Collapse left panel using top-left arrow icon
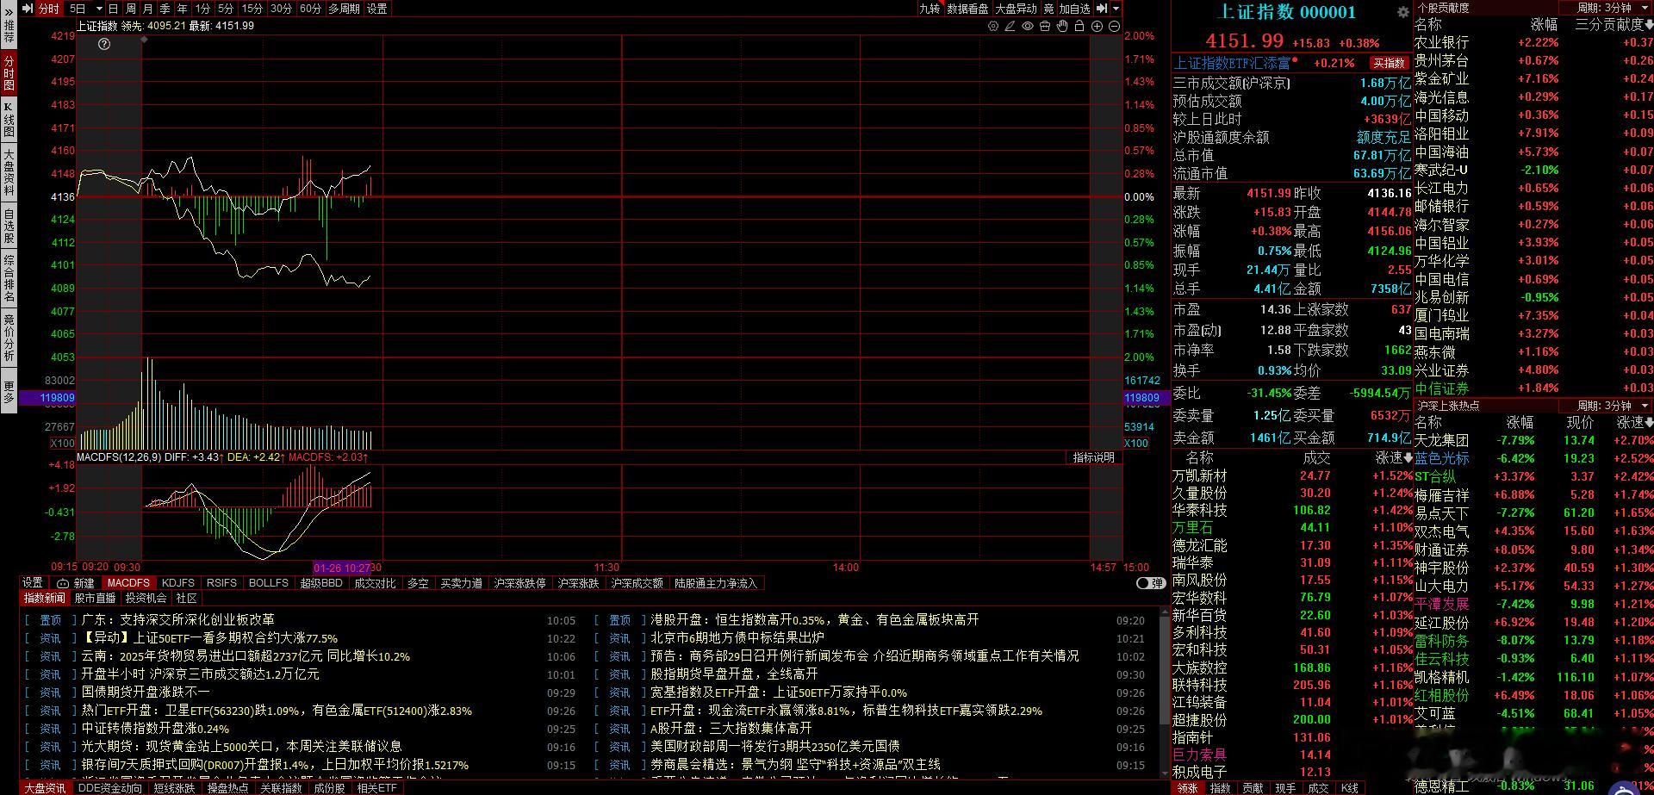Image resolution: width=1654 pixels, height=795 pixels. tap(27, 9)
